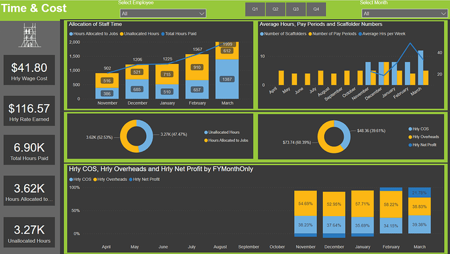Select November 386 allocated hours segment
The height and width of the screenshot is (254, 450).
tap(107, 93)
